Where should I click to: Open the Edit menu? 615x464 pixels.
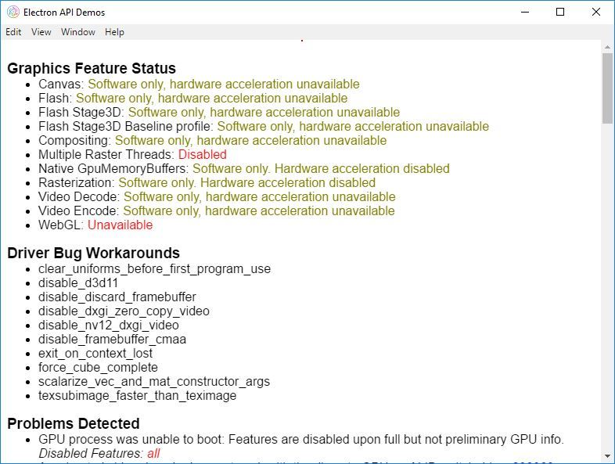[13, 32]
